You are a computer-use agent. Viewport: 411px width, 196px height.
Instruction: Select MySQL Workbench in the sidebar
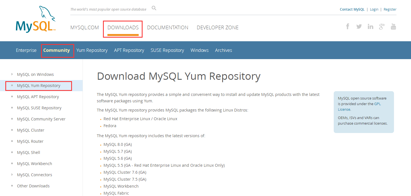[x=34, y=164]
